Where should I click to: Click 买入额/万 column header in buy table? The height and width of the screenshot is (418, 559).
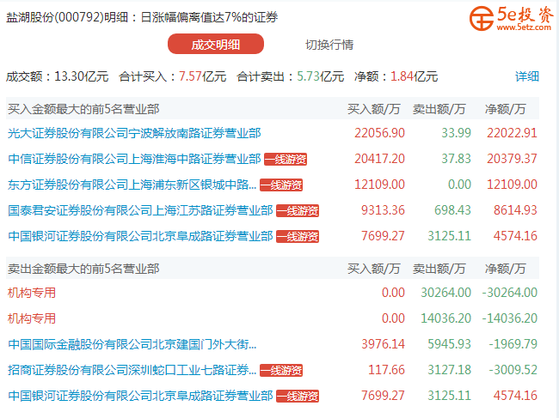click(x=373, y=109)
